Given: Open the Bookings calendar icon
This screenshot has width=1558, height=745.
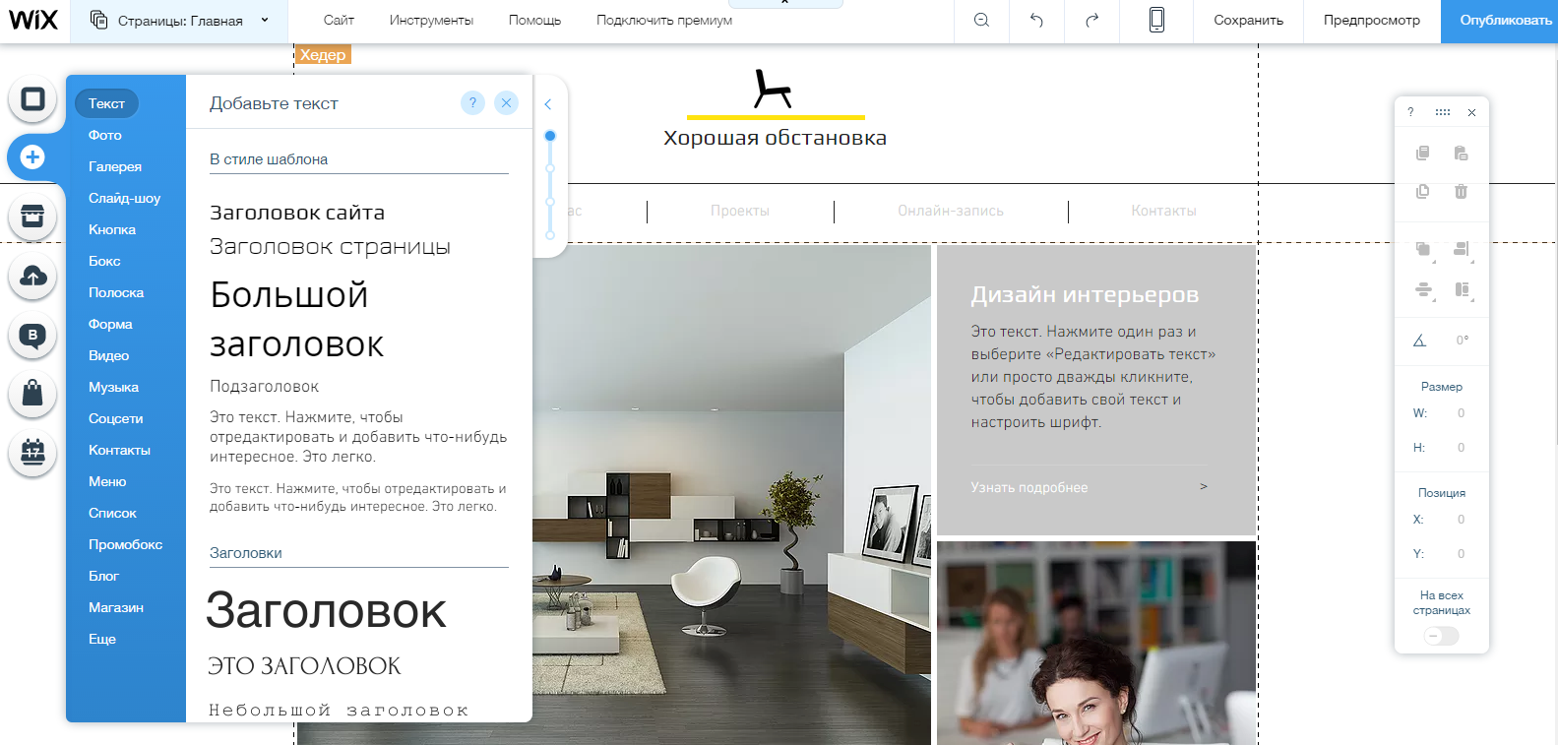Looking at the screenshot, I should pos(32,453).
